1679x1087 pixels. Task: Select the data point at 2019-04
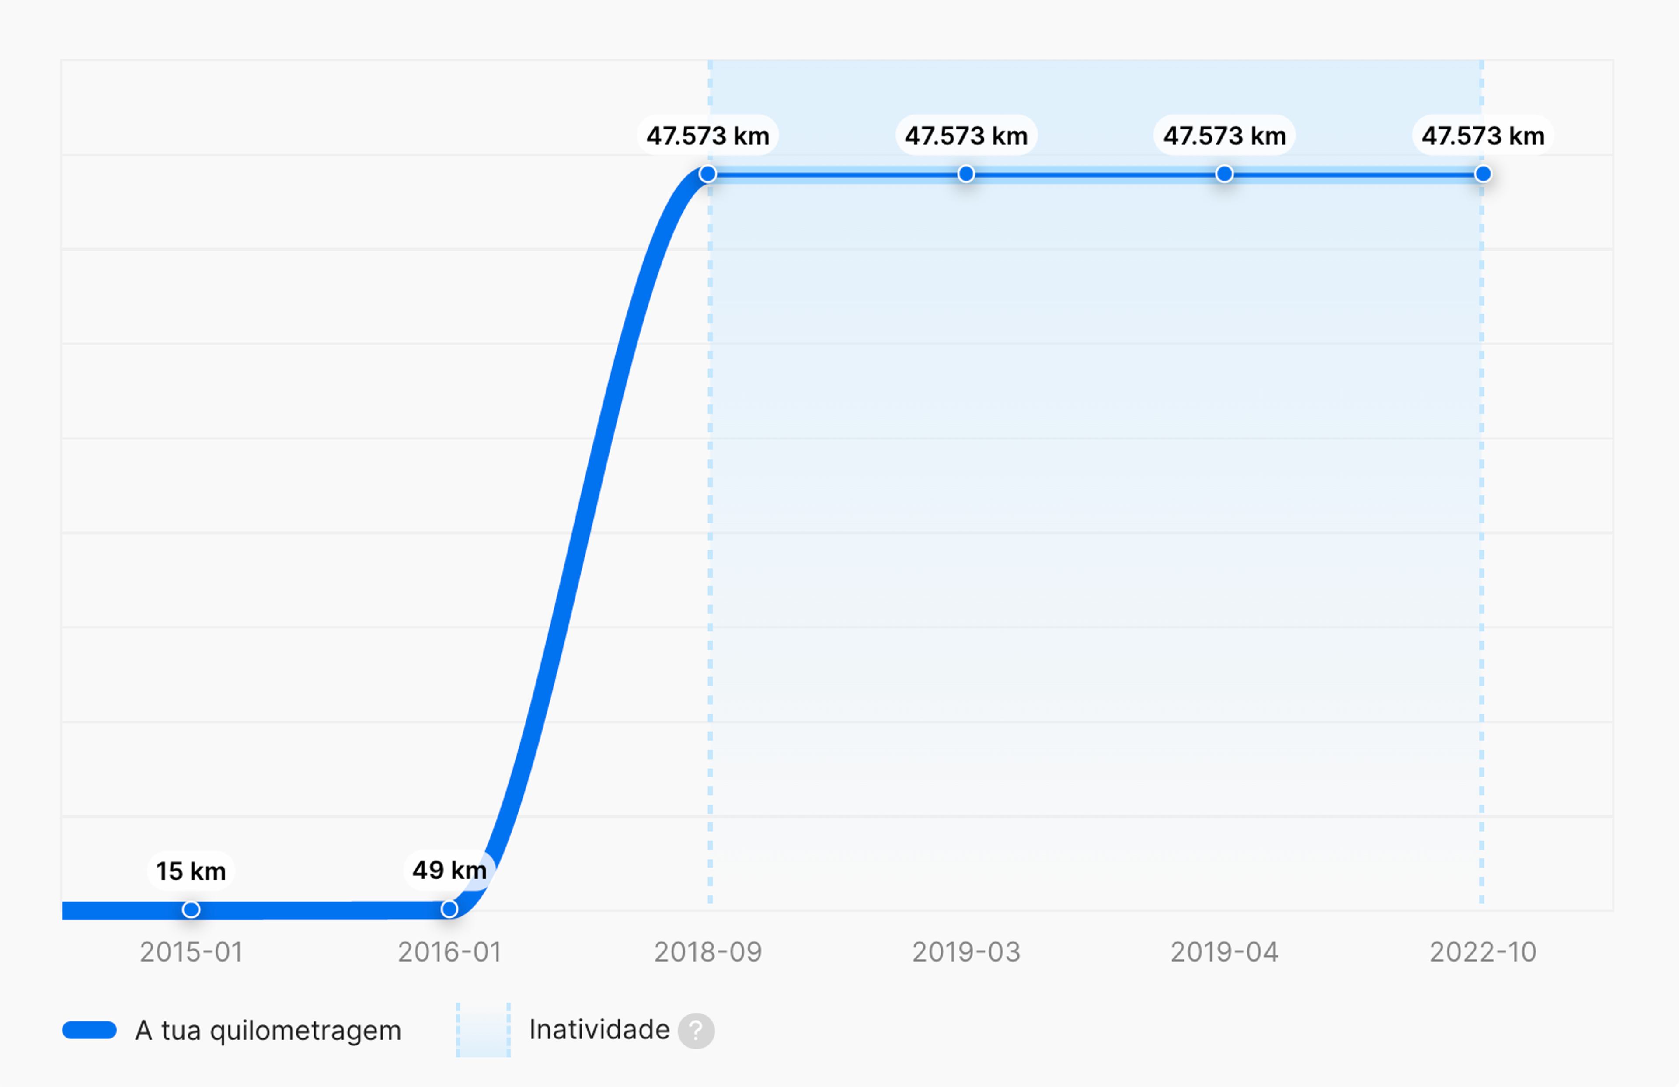pos(1225,174)
